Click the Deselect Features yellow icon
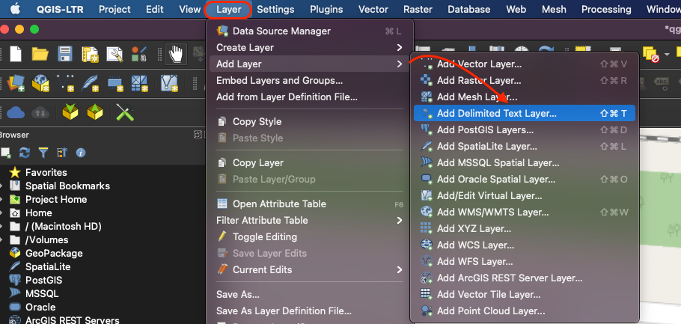The image size is (681, 324). pyautogui.click(x=650, y=55)
